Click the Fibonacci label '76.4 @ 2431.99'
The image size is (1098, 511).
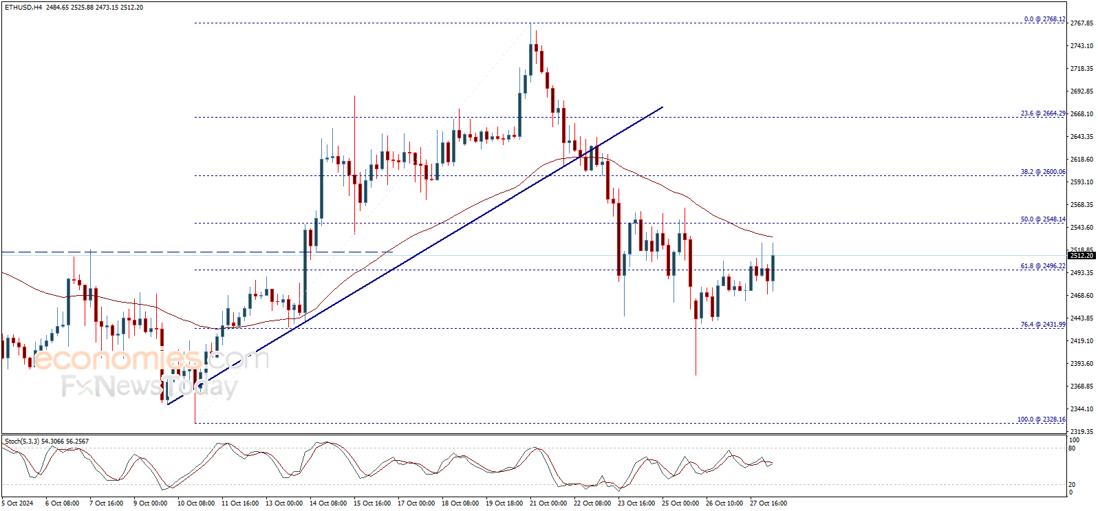tap(1043, 325)
